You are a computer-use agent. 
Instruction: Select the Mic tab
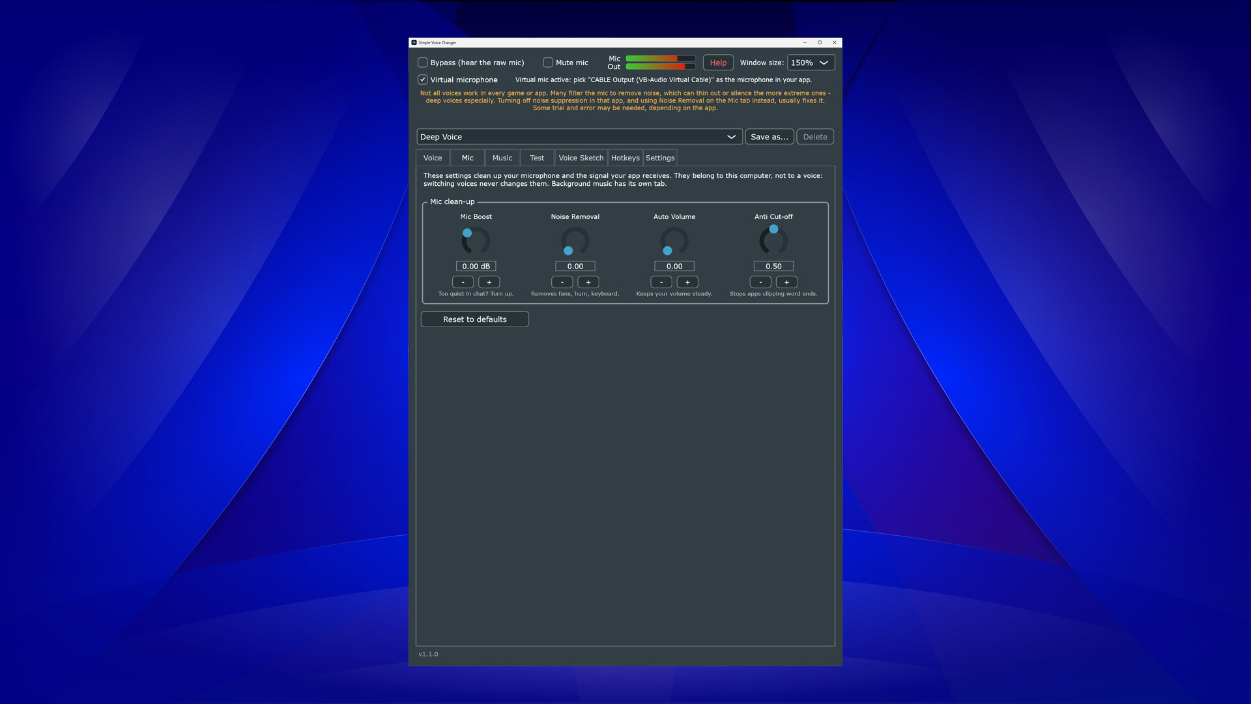pos(468,158)
